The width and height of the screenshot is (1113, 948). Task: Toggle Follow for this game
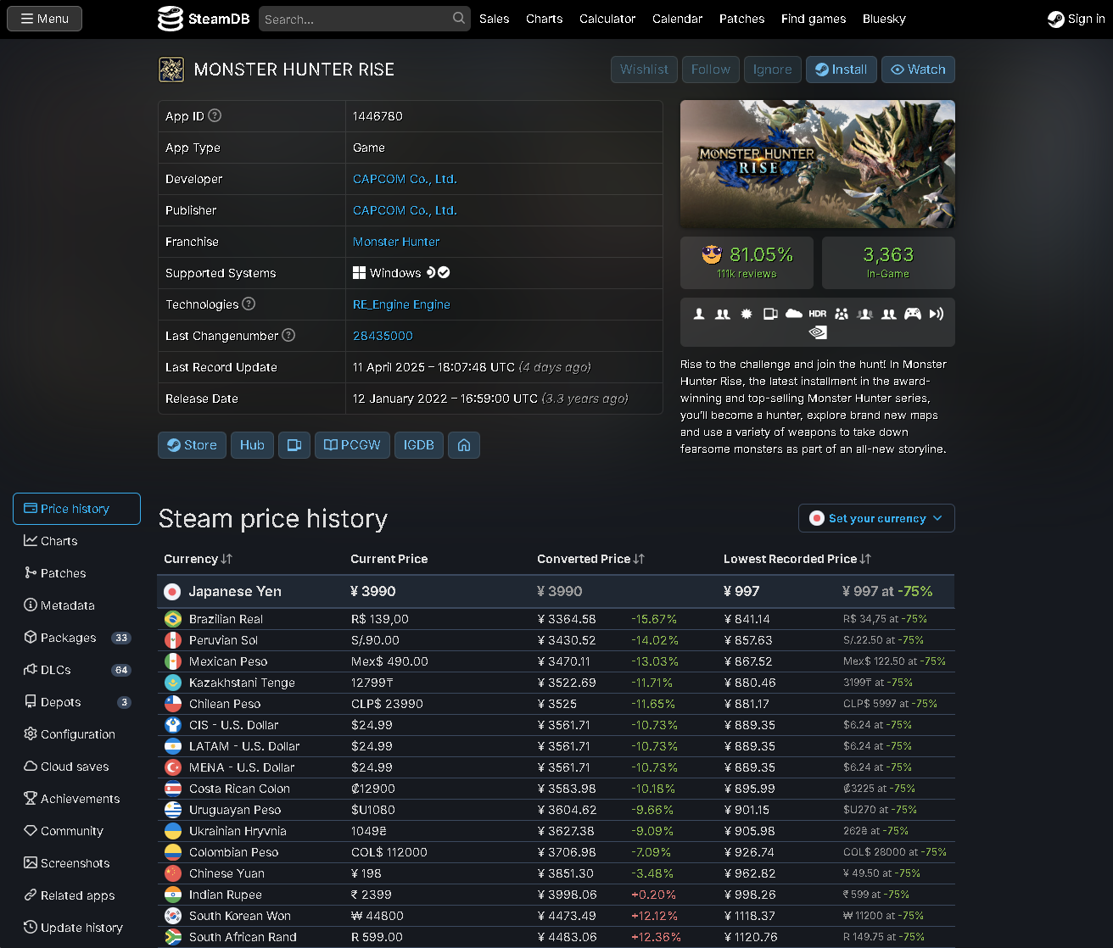tap(711, 70)
